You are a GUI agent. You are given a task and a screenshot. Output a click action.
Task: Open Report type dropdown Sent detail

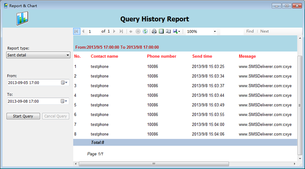click(x=38, y=55)
